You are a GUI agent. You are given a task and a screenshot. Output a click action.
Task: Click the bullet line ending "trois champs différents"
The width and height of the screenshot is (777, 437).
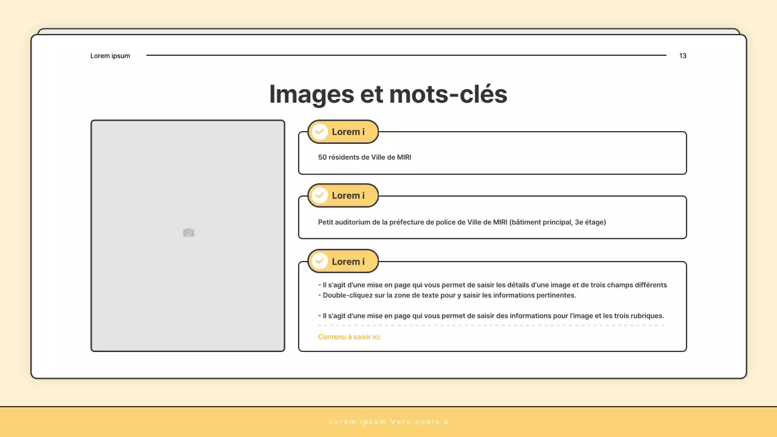[x=492, y=285]
